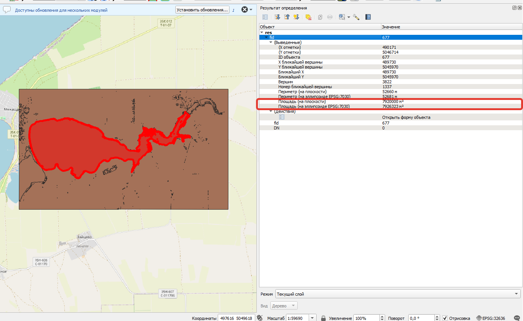Open messages log speech bubble icon
Viewport: 523px width, 321px height.
[x=517, y=318]
